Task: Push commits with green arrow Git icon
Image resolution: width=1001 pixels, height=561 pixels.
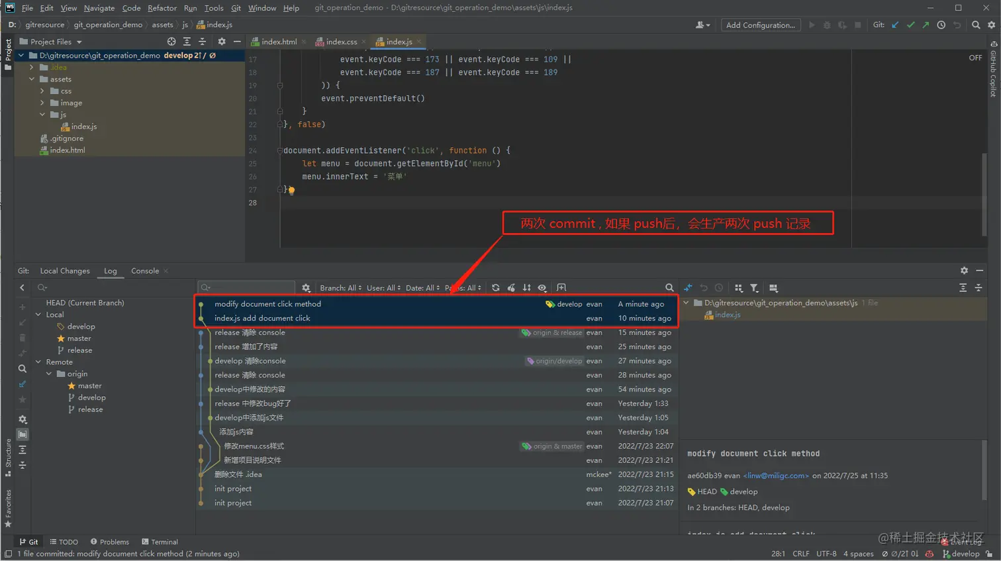Action: (925, 25)
